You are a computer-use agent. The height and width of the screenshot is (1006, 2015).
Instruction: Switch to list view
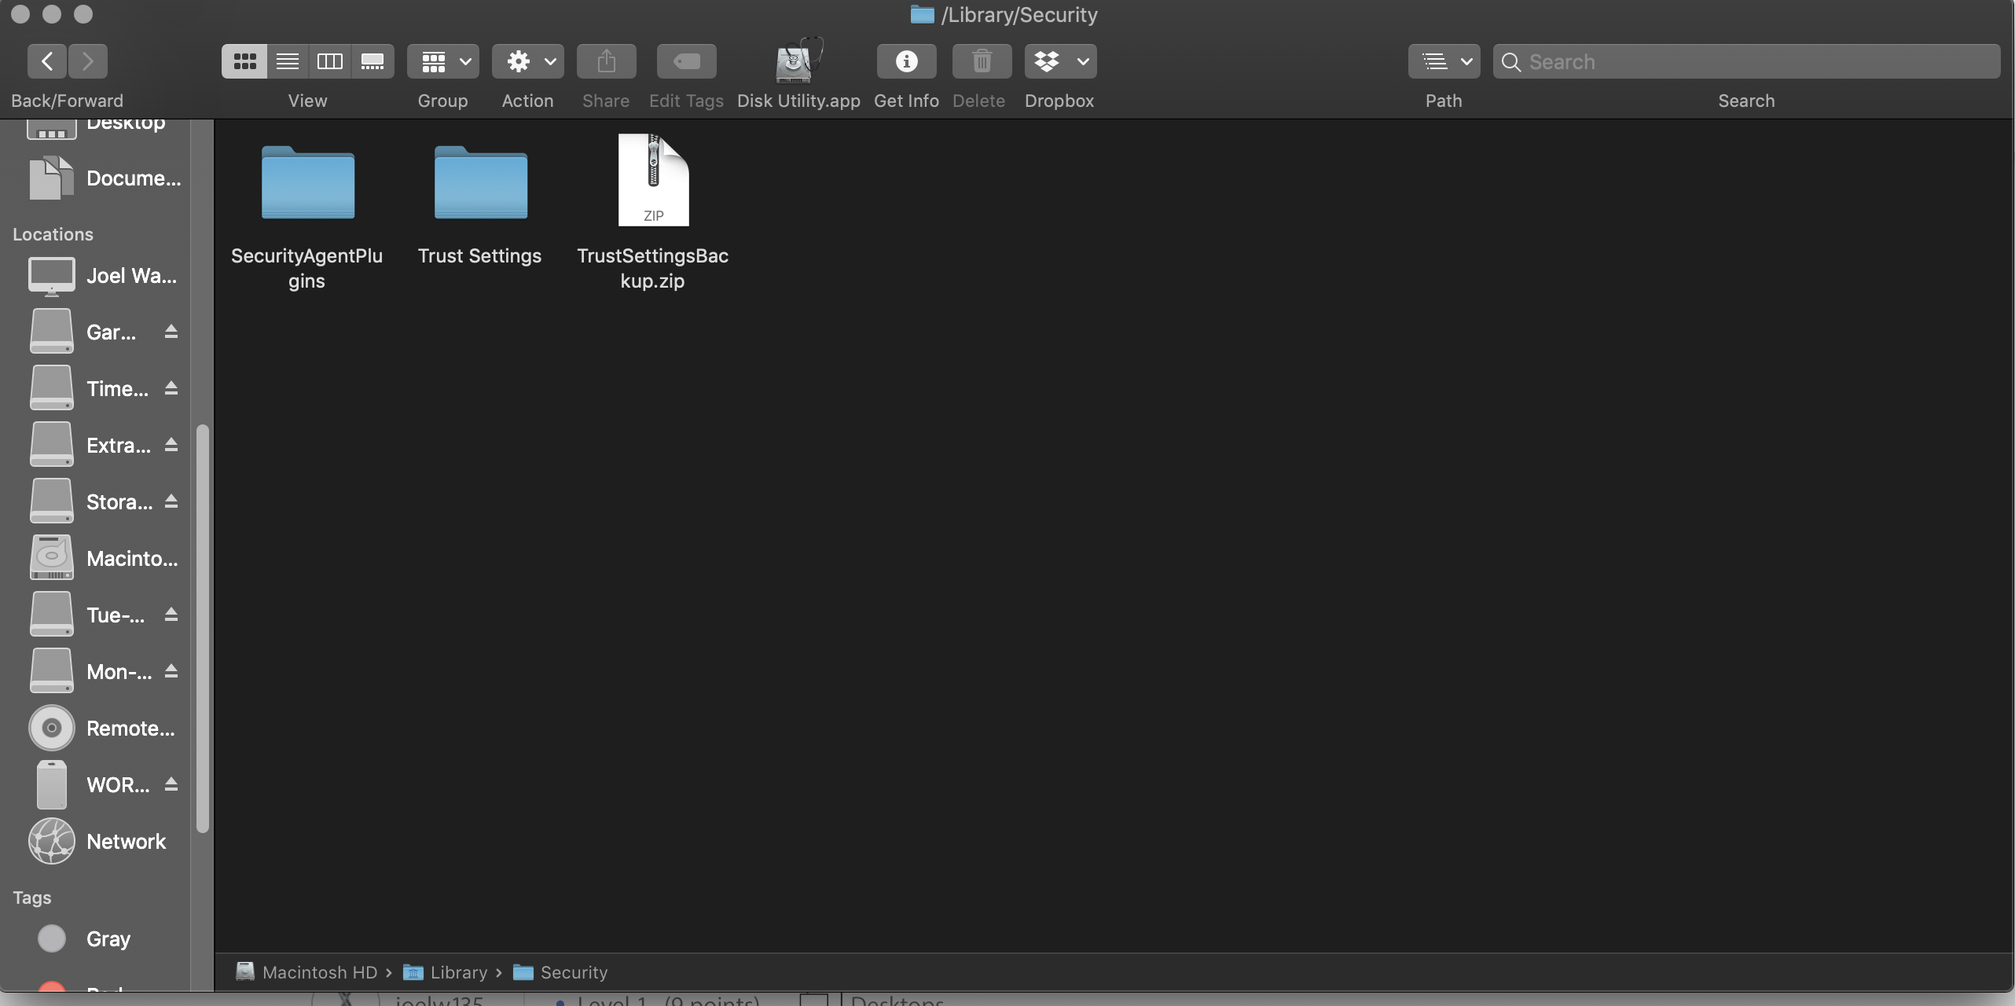coord(288,61)
